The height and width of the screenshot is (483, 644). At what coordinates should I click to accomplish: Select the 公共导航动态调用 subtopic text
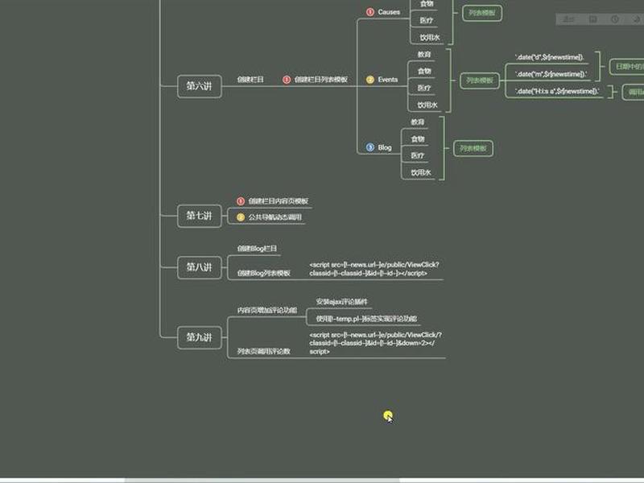[x=275, y=217]
